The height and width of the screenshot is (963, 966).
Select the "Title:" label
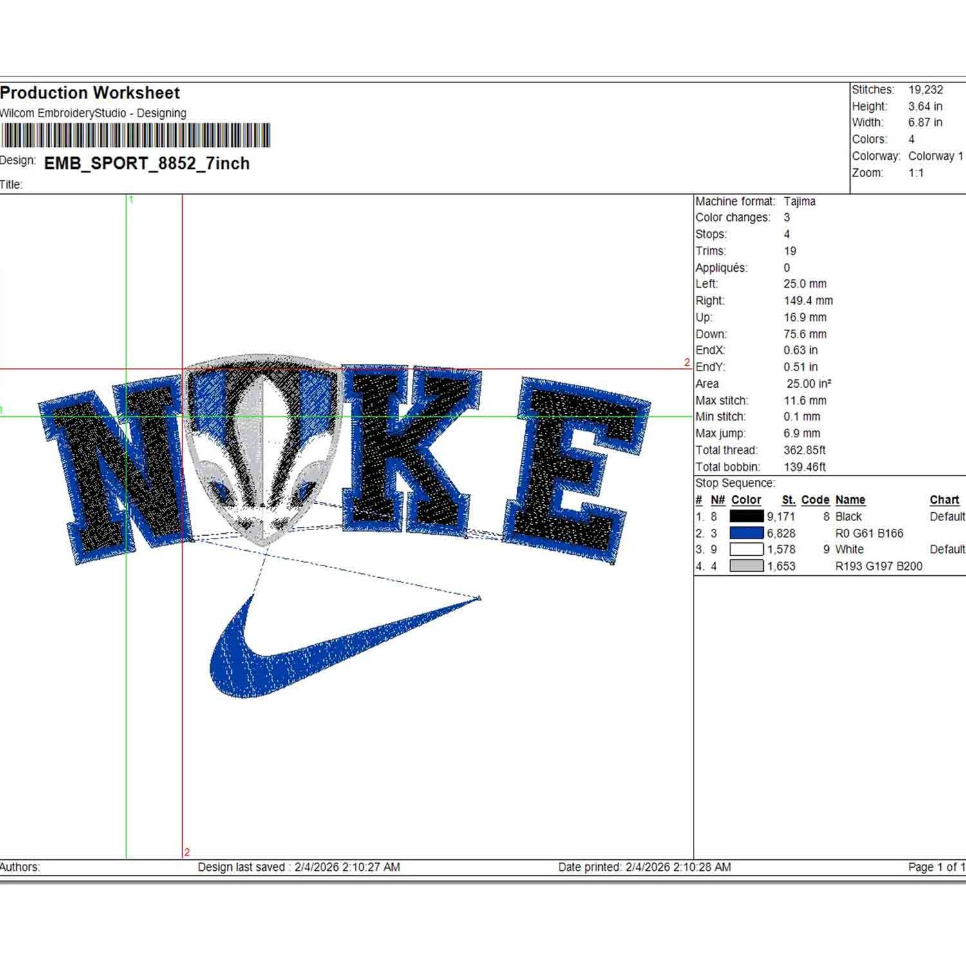(x=11, y=185)
